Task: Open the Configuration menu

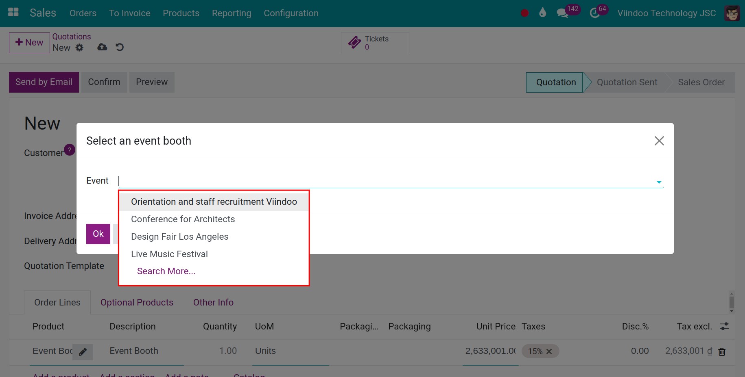Action: point(291,13)
